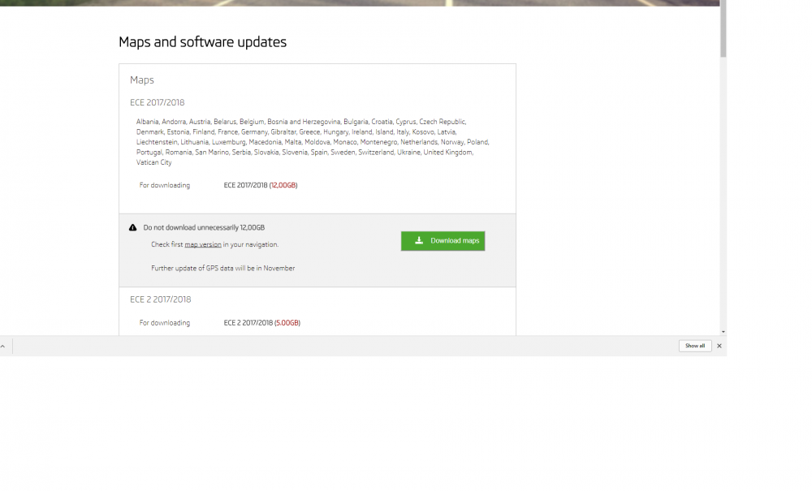Click the Maps section title
Viewport: 812px width, 491px height.
[142, 80]
